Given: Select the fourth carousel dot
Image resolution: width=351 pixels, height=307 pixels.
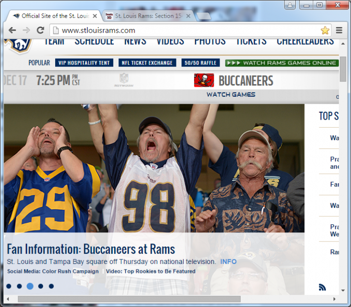Looking at the screenshot, I should point(41,286).
